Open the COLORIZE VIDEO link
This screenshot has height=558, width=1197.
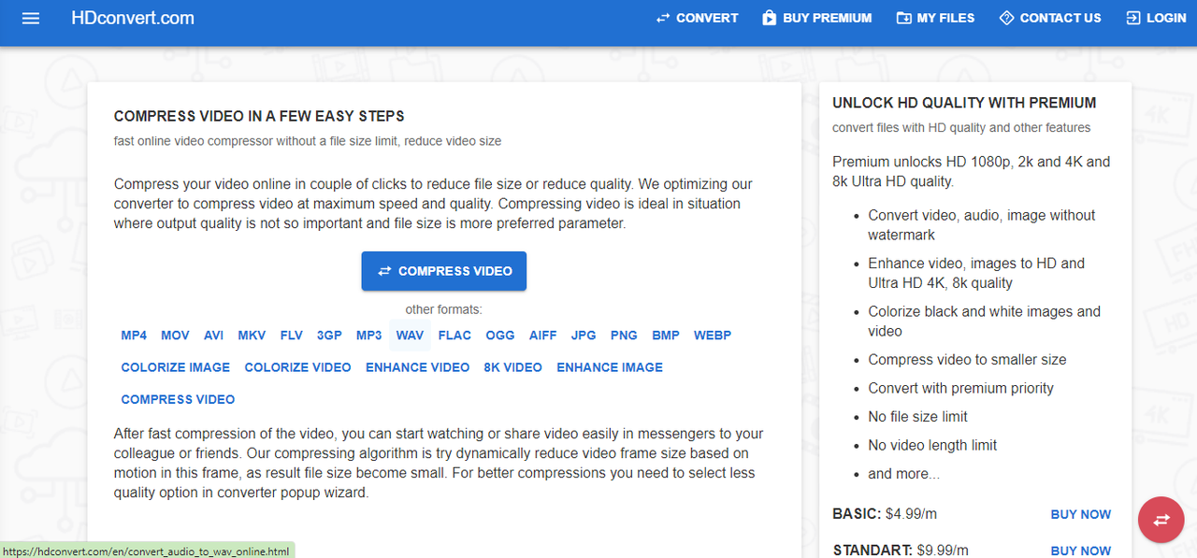pos(298,367)
